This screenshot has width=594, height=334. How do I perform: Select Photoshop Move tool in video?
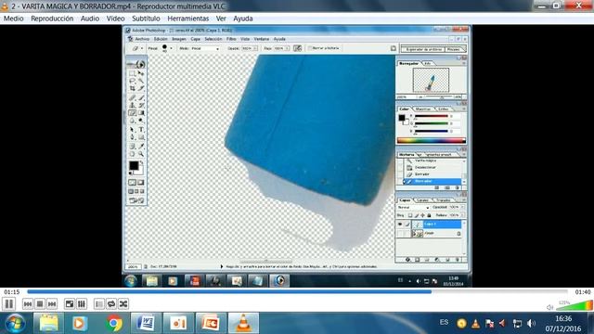coord(141,73)
